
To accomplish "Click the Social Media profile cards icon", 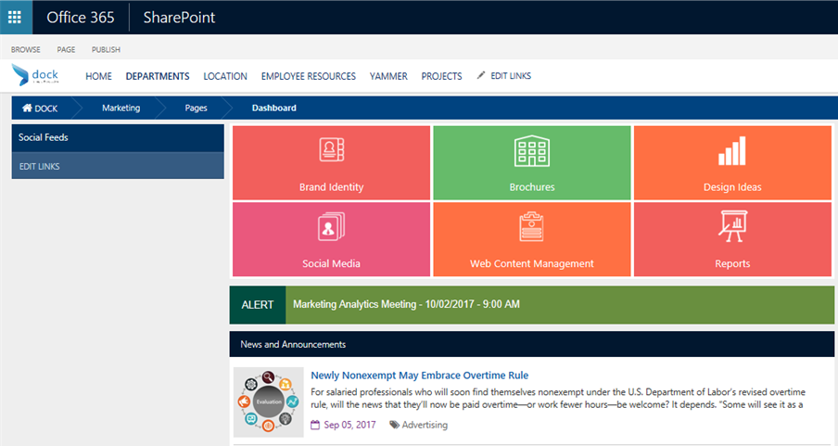I will pos(331,226).
